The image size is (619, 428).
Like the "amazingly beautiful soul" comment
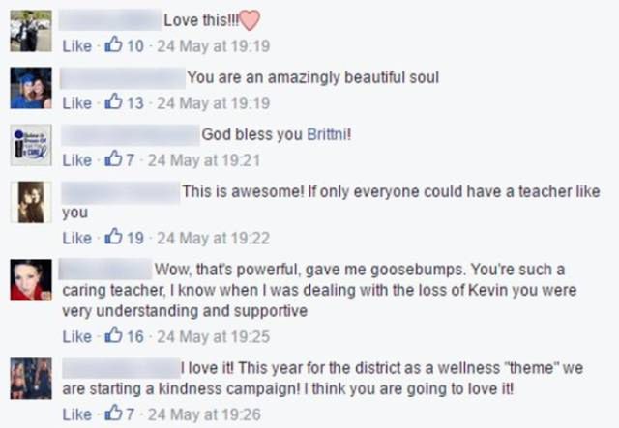coord(76,103)
